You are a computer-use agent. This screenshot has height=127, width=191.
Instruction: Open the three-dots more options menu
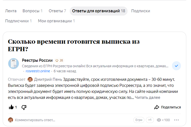tap(177, 120)
